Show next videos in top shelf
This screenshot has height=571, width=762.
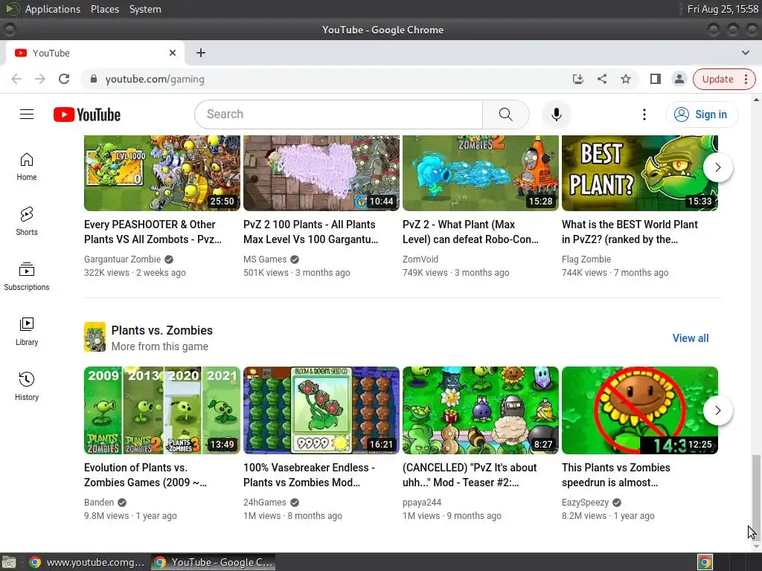pyautogui.click(x=718, y=167)
